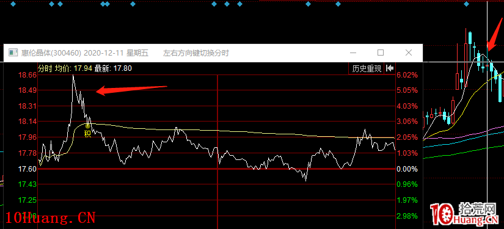Click the 分时 label above the chart
The width and height of the screenshot is (504, 229).
pos(45,68)
